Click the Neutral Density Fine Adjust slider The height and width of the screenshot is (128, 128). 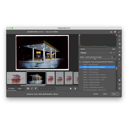pyautogui.click(x=98, y=59)
